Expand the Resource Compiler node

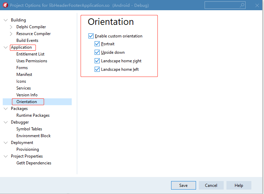coord(11,34)
